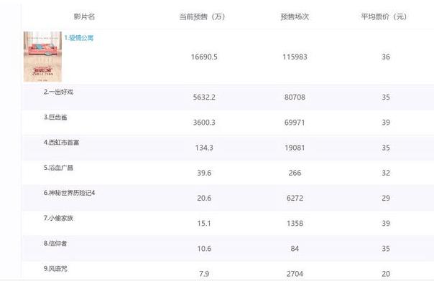This screenshot has width=434, height=281.
Task: Click the 5.浴血广昌 row title
Action: 58,168
